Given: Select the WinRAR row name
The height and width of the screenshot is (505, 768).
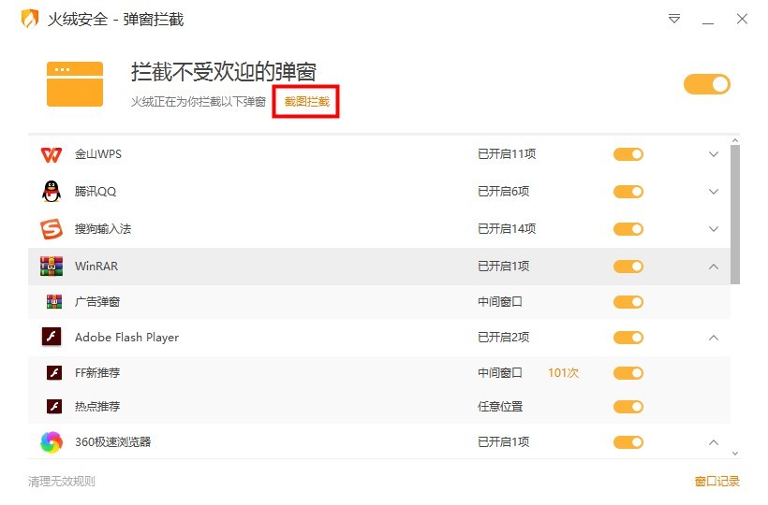Looking at the screenshot, I should tap(96, 266).
